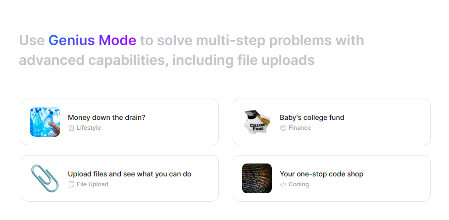This screenshot has height=220, width=449.
Task: Click the water bottles thumbnail image
Action: point(45,122)
